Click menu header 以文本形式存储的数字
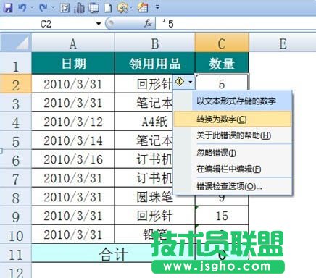Screen dimensions: 316x278 point(236,101)
